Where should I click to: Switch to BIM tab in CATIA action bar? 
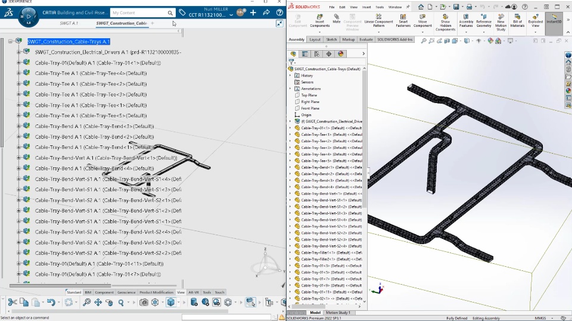click(88, 292)
